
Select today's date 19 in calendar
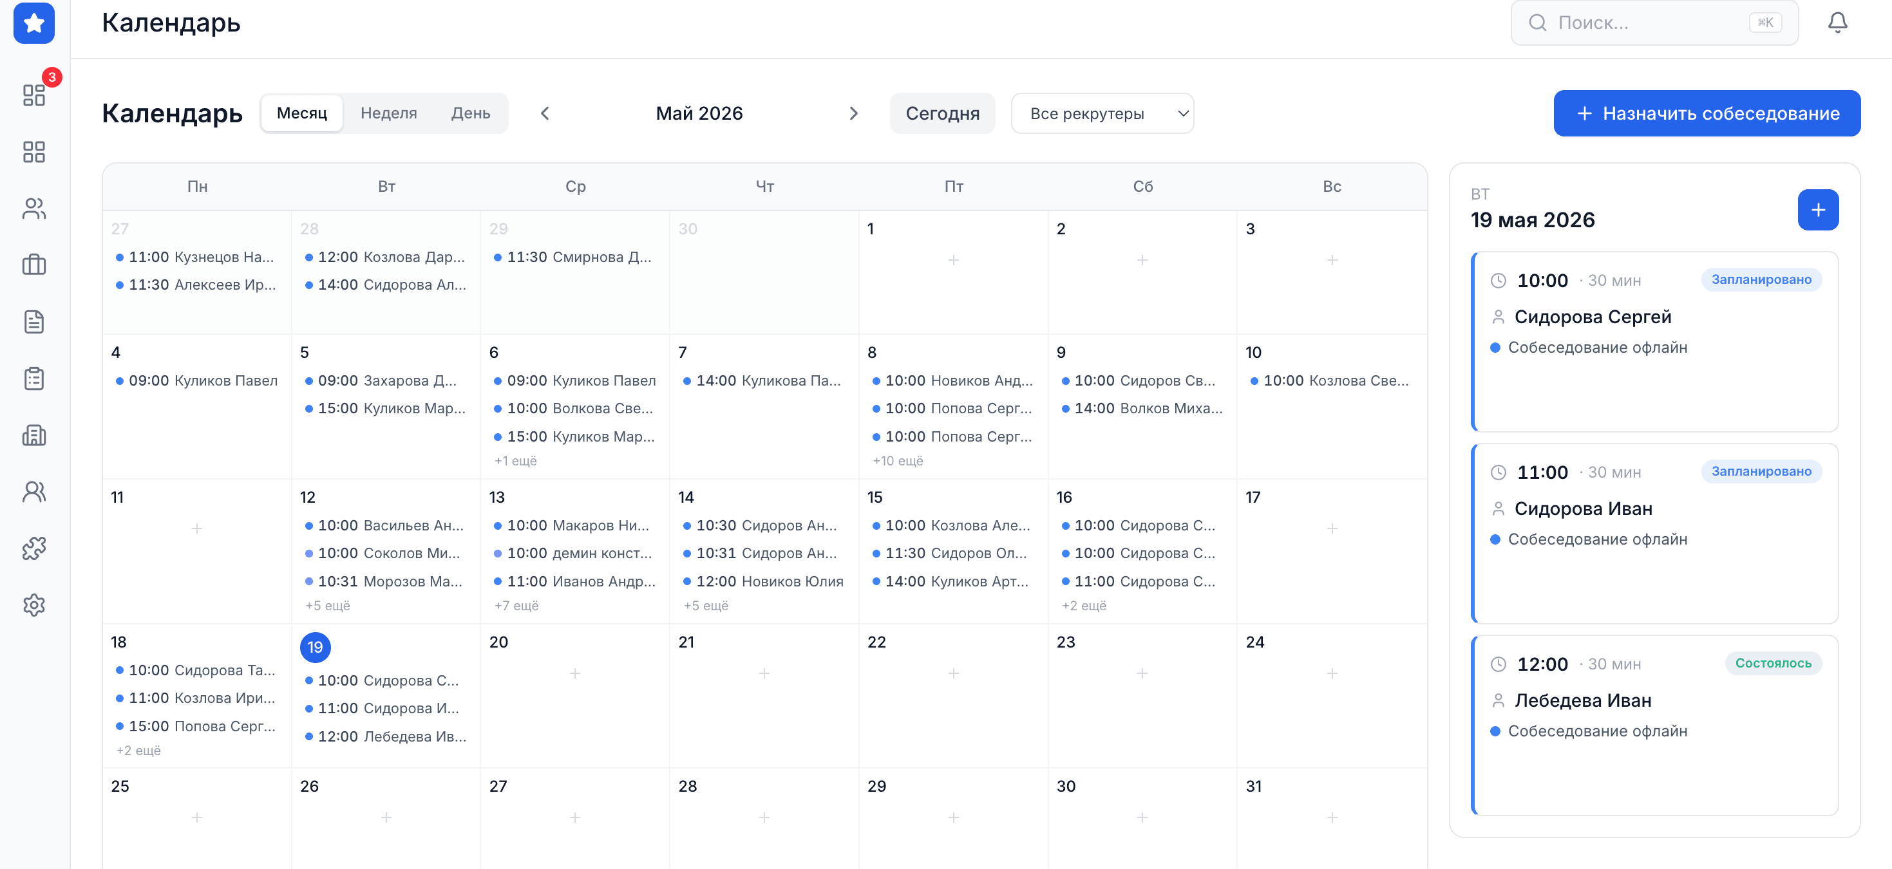point(315,648)
